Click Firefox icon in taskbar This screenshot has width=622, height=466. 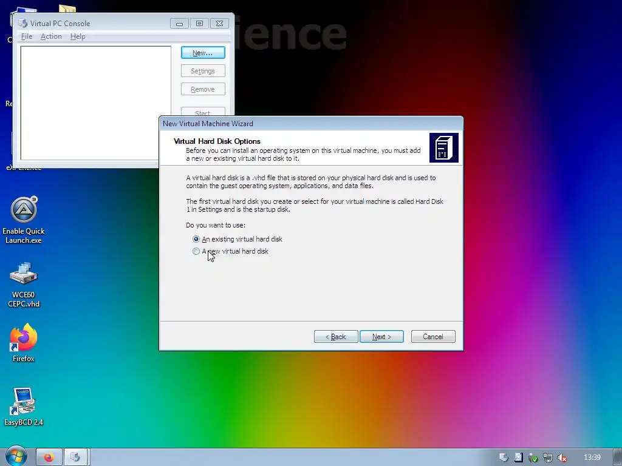click(49, 457)
